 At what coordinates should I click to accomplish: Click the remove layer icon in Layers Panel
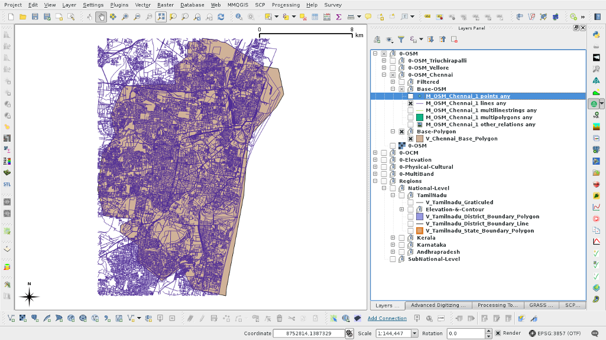[x=454, y=40]
